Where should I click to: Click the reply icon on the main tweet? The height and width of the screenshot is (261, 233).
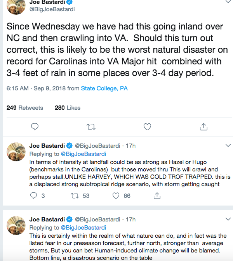tap(35, 126)
